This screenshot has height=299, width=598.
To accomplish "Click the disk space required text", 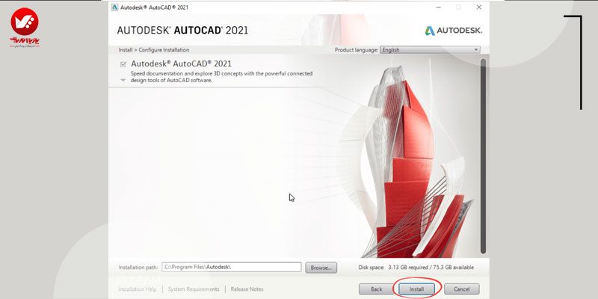I will (416, 268).
